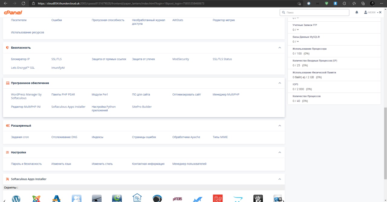This screenshot has width=387, height=202.
Task: Click the Softaculous Apps Installer header icon
Action: click(x=8, y=179)
